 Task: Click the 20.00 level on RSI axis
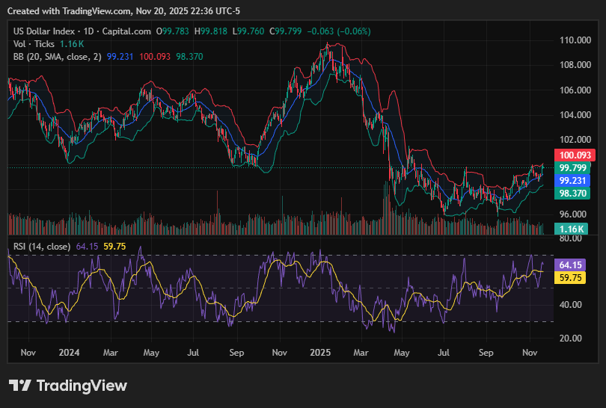(571, 339)
